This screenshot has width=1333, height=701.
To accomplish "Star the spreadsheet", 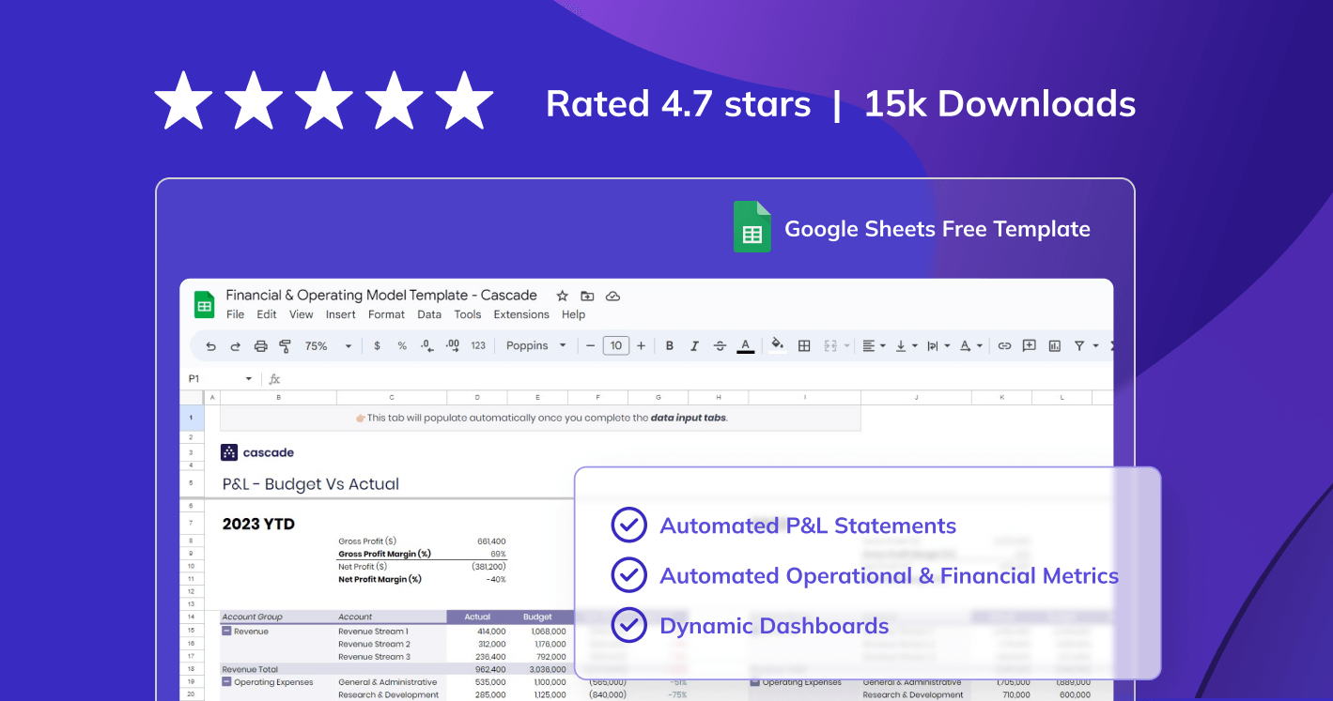I will coord(563,296).
